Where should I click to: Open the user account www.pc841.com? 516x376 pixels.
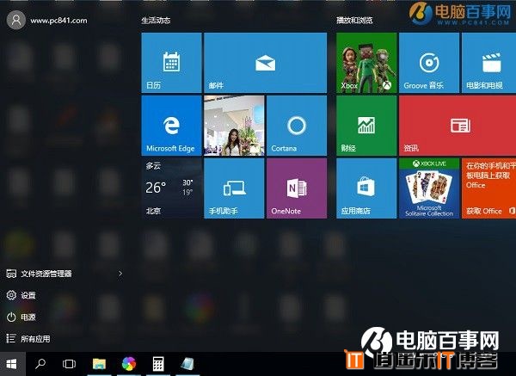click(47, 21)
